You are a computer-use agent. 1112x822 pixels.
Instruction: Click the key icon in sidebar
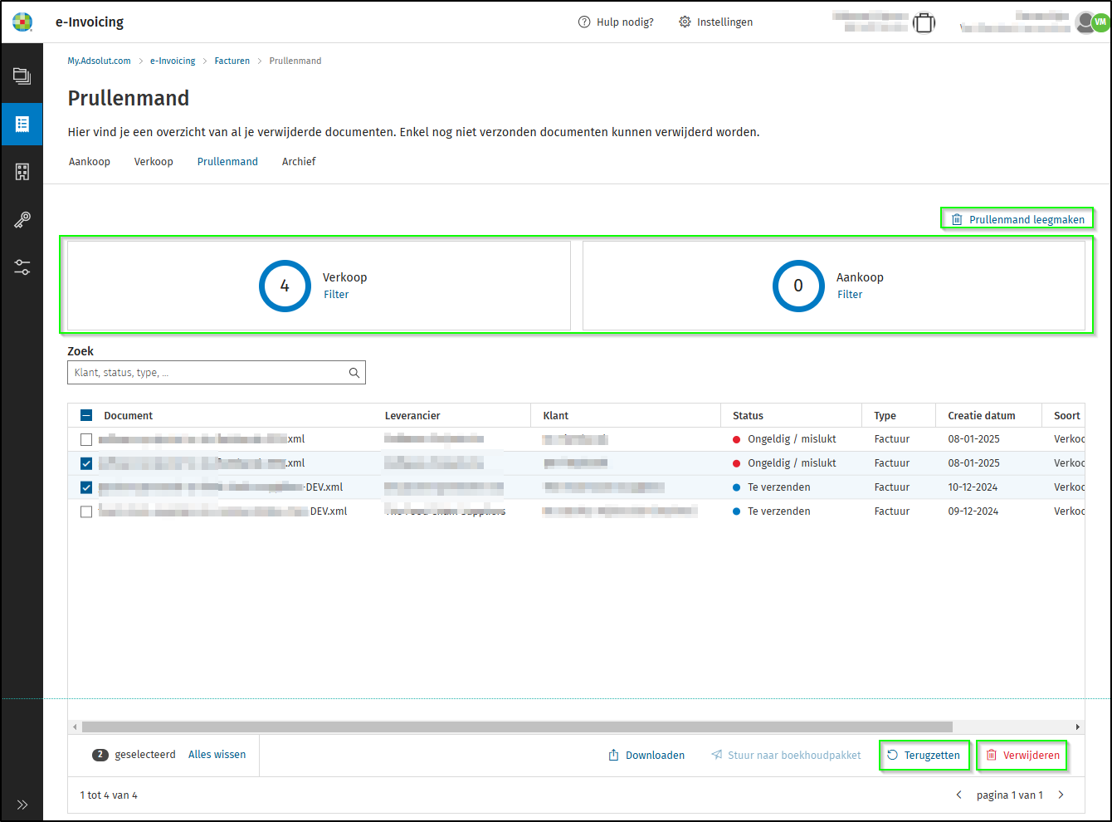click(x=22, y=220)
